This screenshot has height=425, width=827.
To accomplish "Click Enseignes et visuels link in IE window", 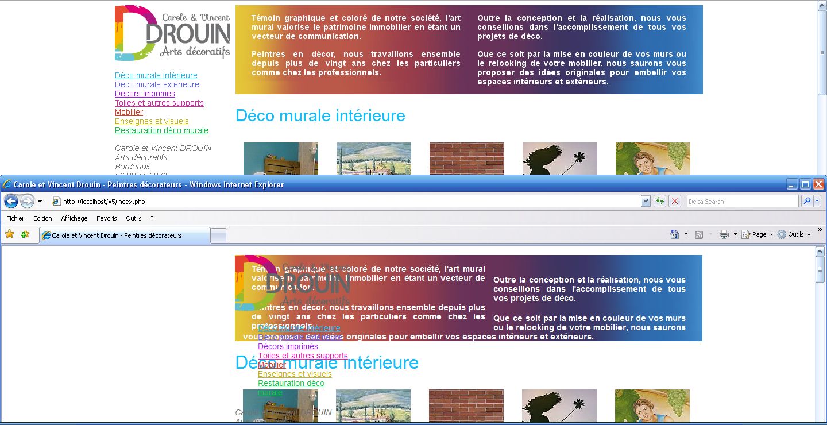I will tap(295, 374).
